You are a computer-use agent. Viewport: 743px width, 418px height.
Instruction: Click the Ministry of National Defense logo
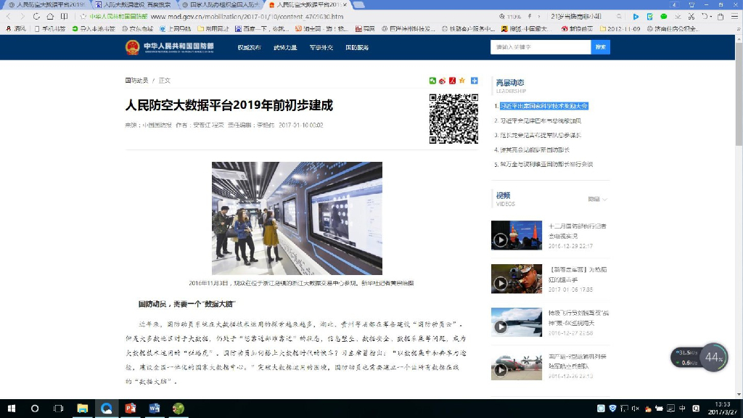(169, 47)
